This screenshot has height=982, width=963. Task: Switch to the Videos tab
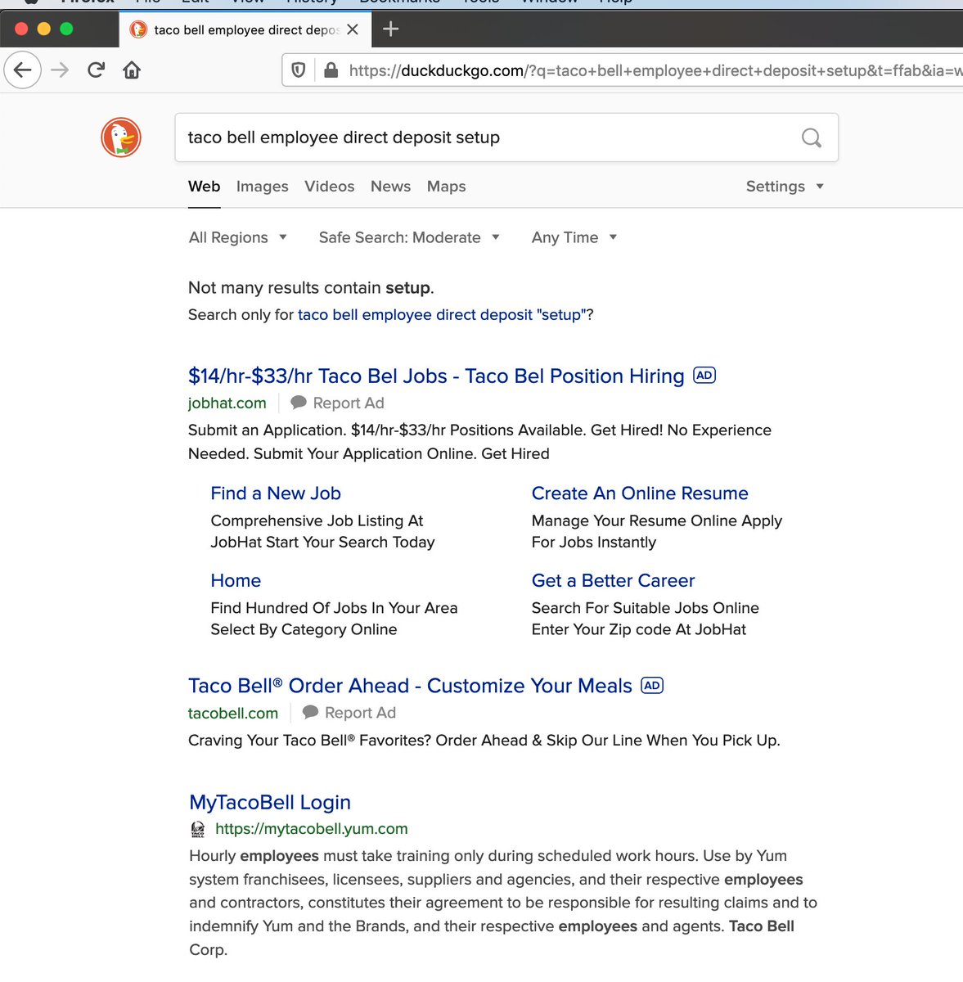[330, 187]
